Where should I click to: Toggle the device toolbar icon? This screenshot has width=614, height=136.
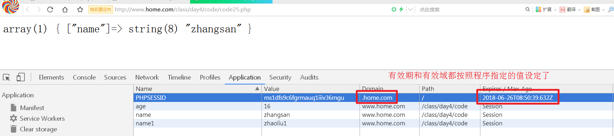coord(21,77)
